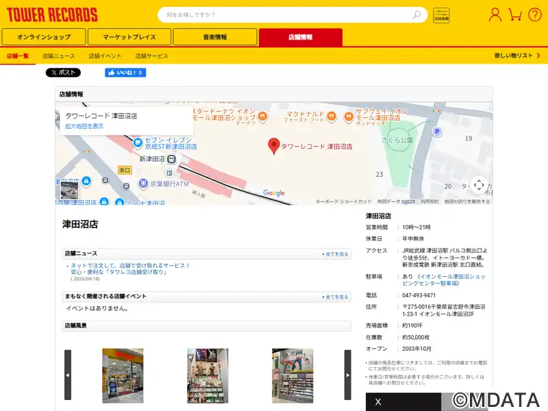Switch to 音楽情報 tab
This screenshot has height=411, width=548.
coord(215,37)
